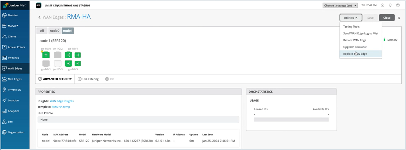Click the green Memory legend swatch
The height and width of the screenshot is (150, 406).
384,40
